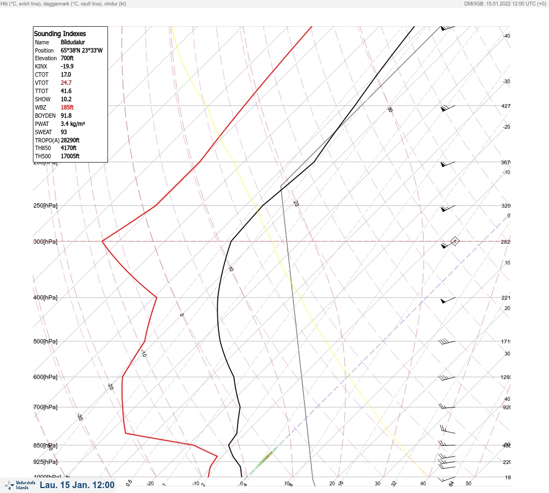Viewport: 549px width, 493px height.
Task: Click the SWEAT value 93
Action: coord(63,132)
